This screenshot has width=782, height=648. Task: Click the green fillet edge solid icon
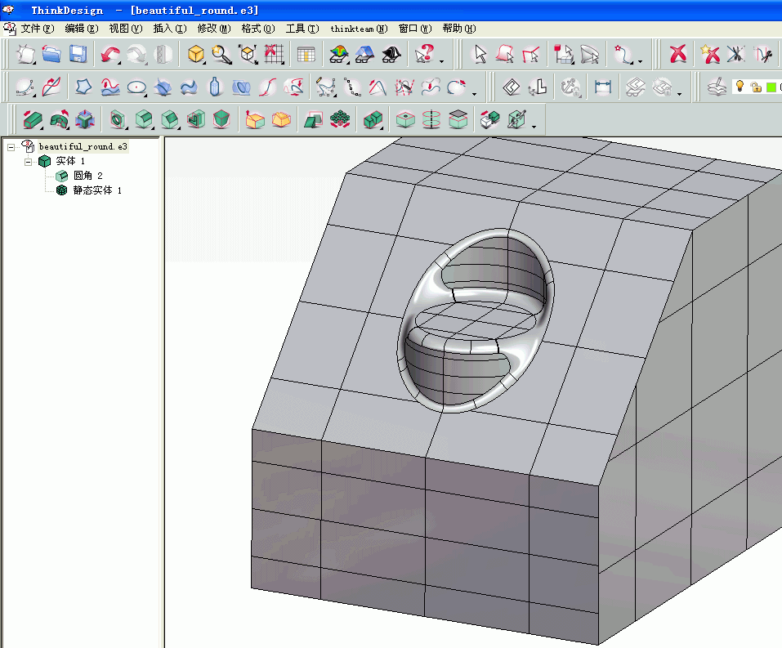click(144, 120)
